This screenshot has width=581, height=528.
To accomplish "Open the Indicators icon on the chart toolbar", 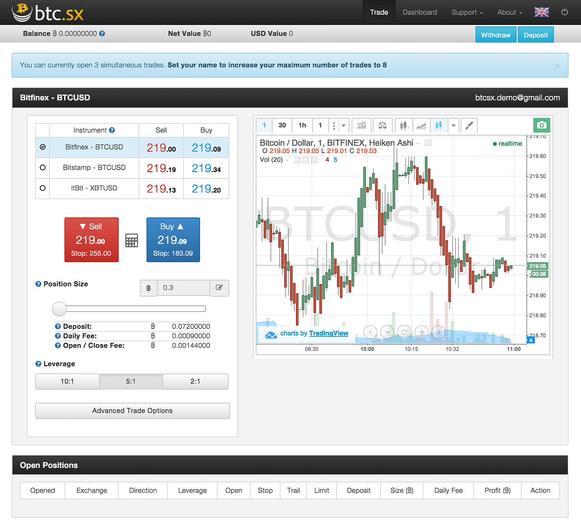I will [361, 125].
